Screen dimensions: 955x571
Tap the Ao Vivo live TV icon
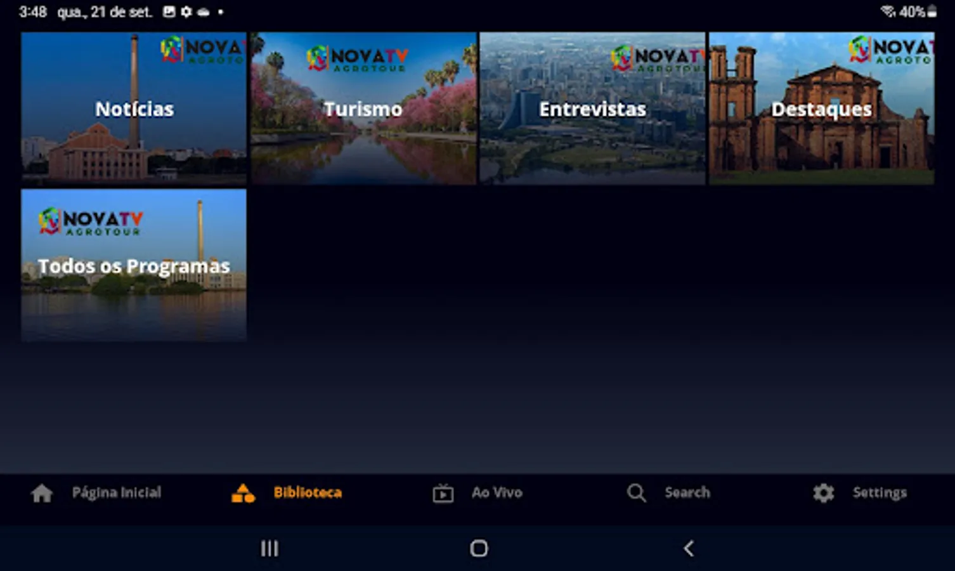(443, 493)
